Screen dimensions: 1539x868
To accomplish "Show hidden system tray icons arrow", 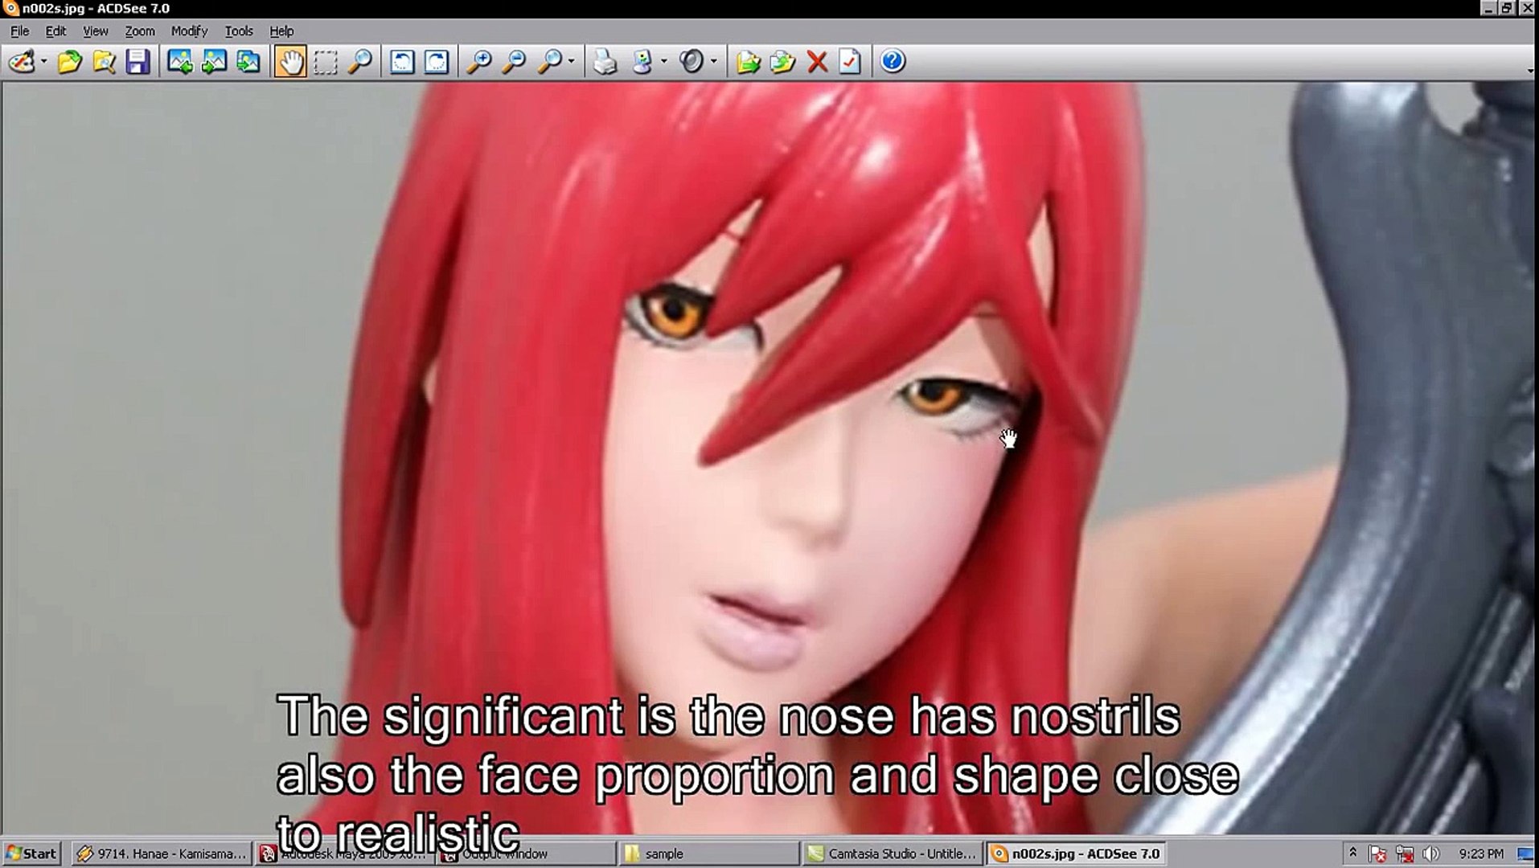I will (x=1352, y=854).
